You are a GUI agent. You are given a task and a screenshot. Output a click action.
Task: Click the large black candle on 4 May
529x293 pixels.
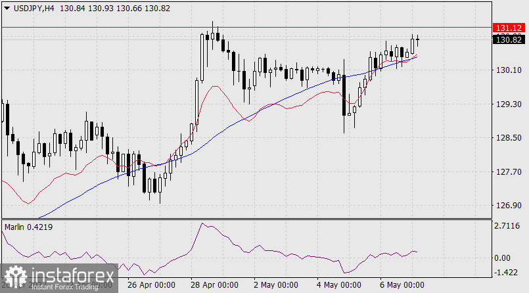point(344,95)
